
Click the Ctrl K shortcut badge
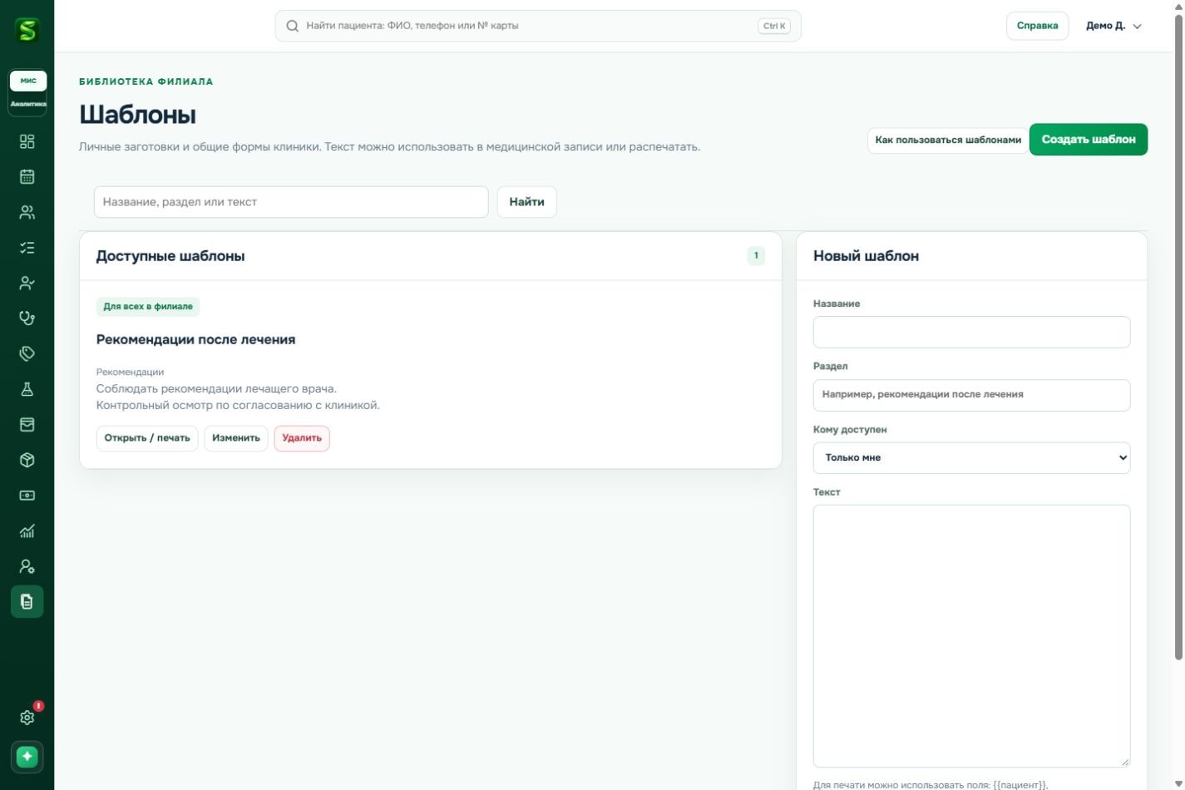774,26
